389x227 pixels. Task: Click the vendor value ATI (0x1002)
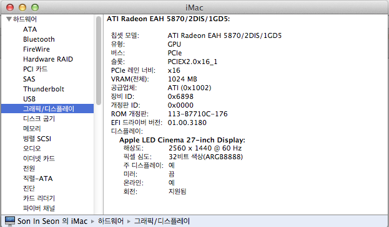coord(189,88)
